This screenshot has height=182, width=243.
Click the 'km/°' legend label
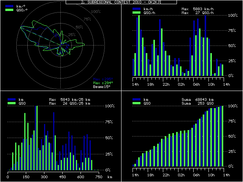(x=21, y=6)
